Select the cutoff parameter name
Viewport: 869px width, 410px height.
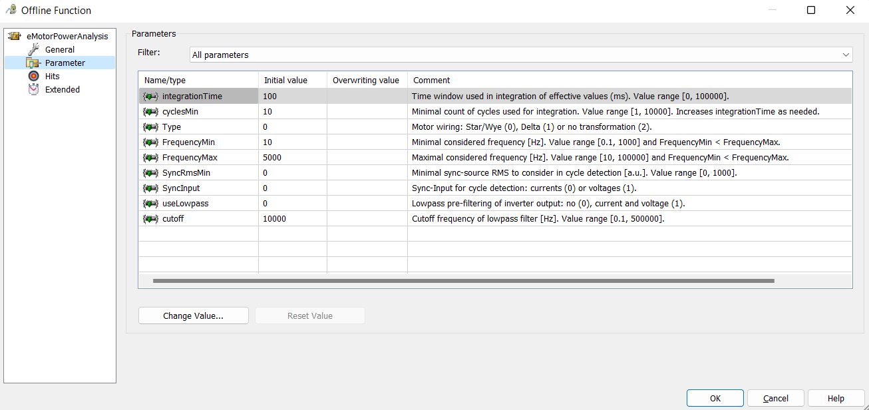[173, 219]
